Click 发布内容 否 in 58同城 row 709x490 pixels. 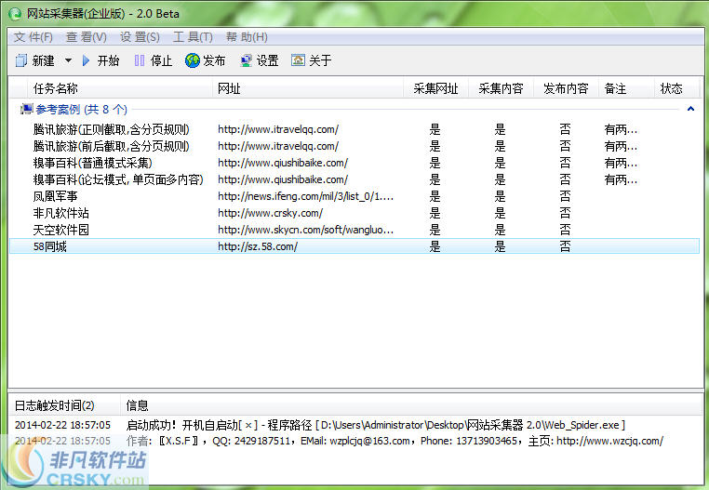565,246
